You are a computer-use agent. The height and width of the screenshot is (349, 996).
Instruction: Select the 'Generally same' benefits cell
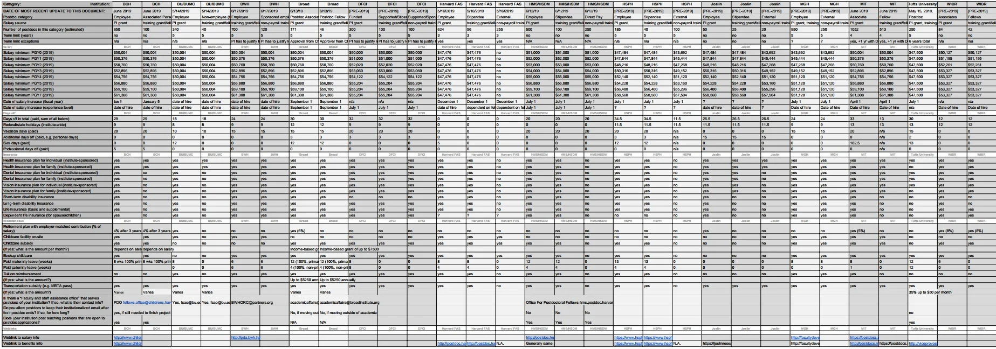540,344
